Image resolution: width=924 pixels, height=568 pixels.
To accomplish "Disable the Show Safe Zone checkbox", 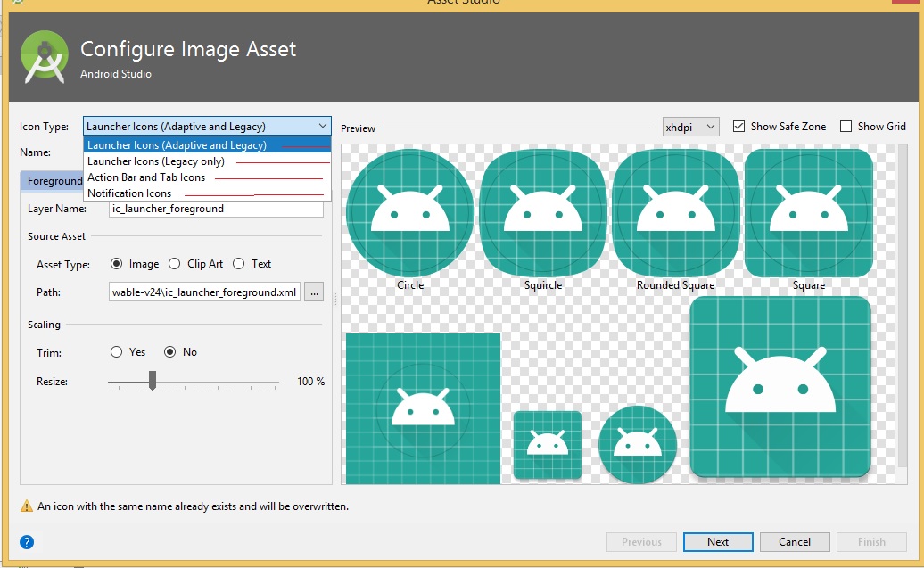I will 738,127.
